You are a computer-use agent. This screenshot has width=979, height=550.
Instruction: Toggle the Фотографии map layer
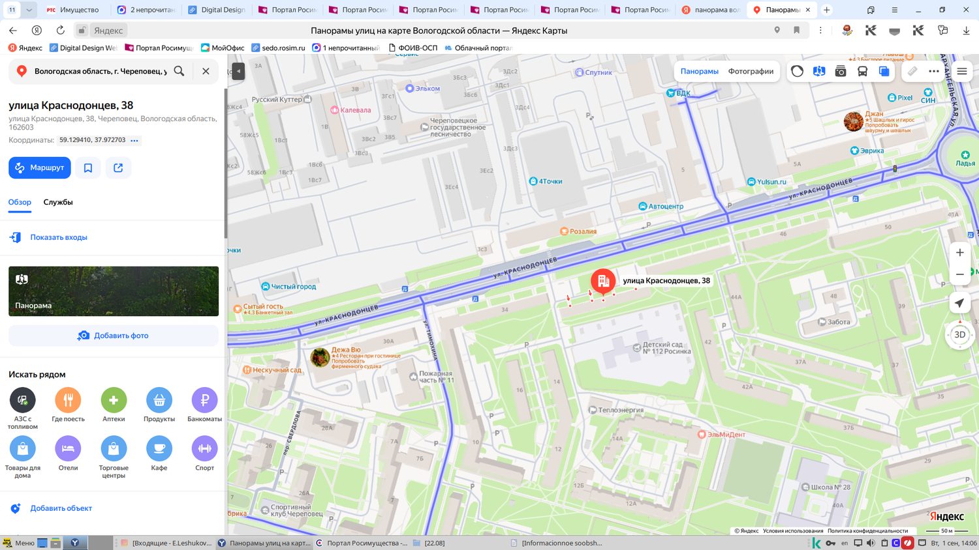[x=751, y=72]
